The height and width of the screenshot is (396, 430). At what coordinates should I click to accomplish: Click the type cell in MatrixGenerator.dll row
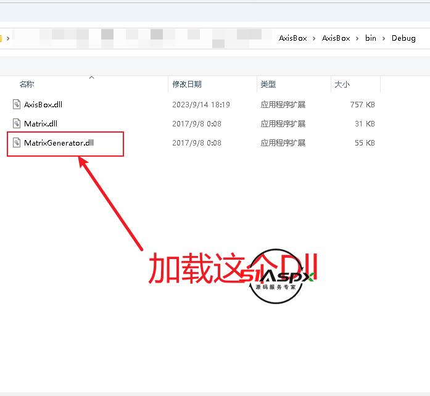(x=283, y=143)
